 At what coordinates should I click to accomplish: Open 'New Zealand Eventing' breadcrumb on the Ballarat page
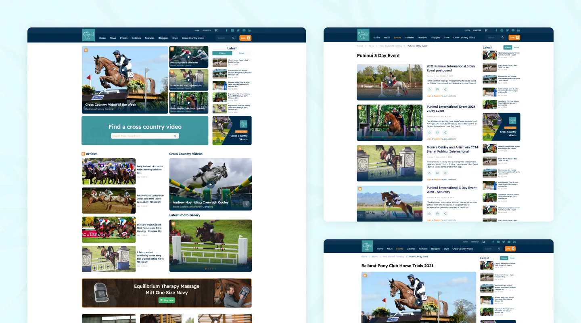point(393,257)
